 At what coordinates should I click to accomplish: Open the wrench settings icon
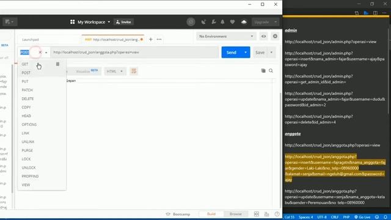pyautogui.click(x=214, y=22)
